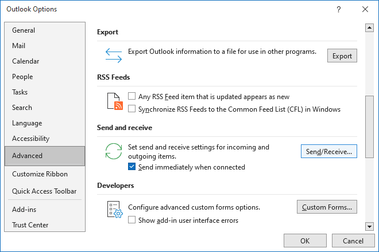This screenshot has height=252, width=379.
Task: Click the green send and receive sync icon
Action: pyautogui.click(x=113, y=153)
